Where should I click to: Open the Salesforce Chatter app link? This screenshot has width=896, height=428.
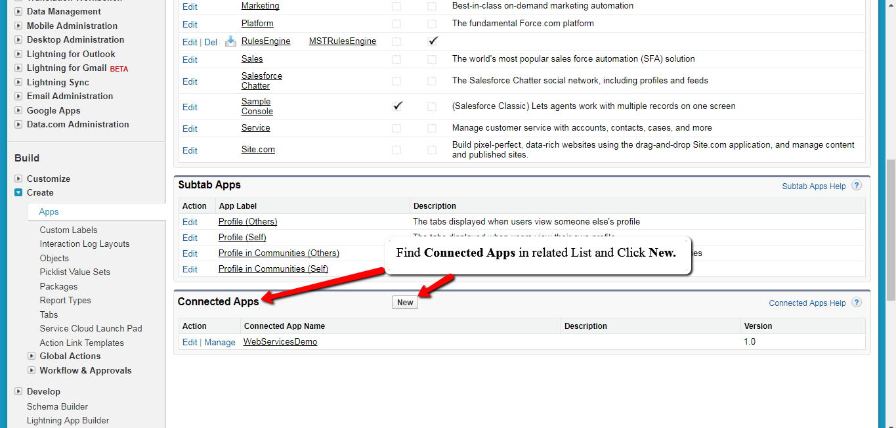point(262,81)
